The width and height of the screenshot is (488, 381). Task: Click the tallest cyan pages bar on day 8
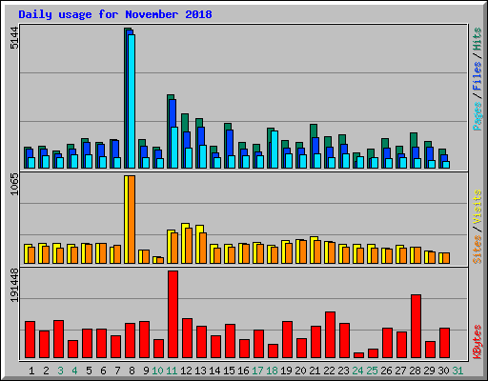point(132,101)
